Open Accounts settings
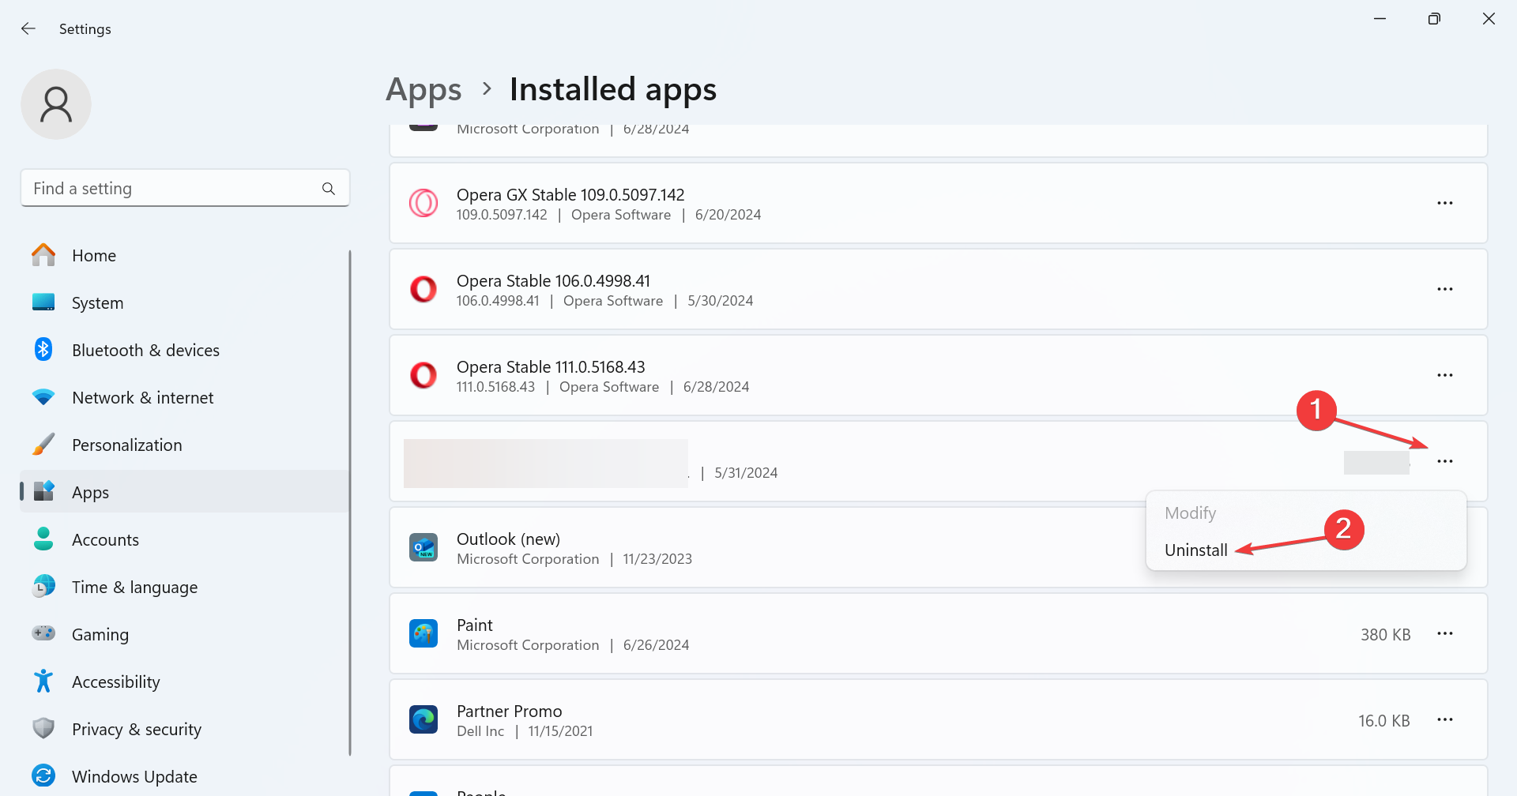This screenshot has height=796, width=1517. [x=185, y=539]
